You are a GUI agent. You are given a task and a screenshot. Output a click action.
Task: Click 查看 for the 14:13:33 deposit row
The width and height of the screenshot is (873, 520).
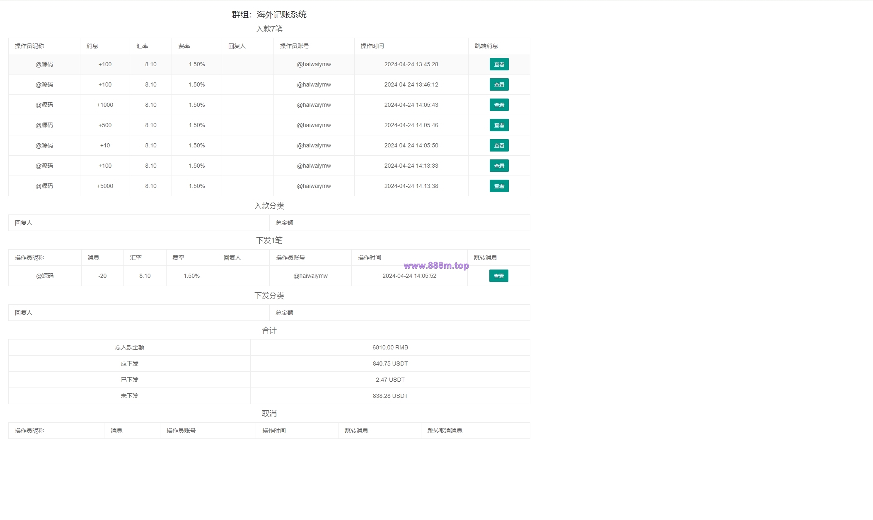point(499,166)
